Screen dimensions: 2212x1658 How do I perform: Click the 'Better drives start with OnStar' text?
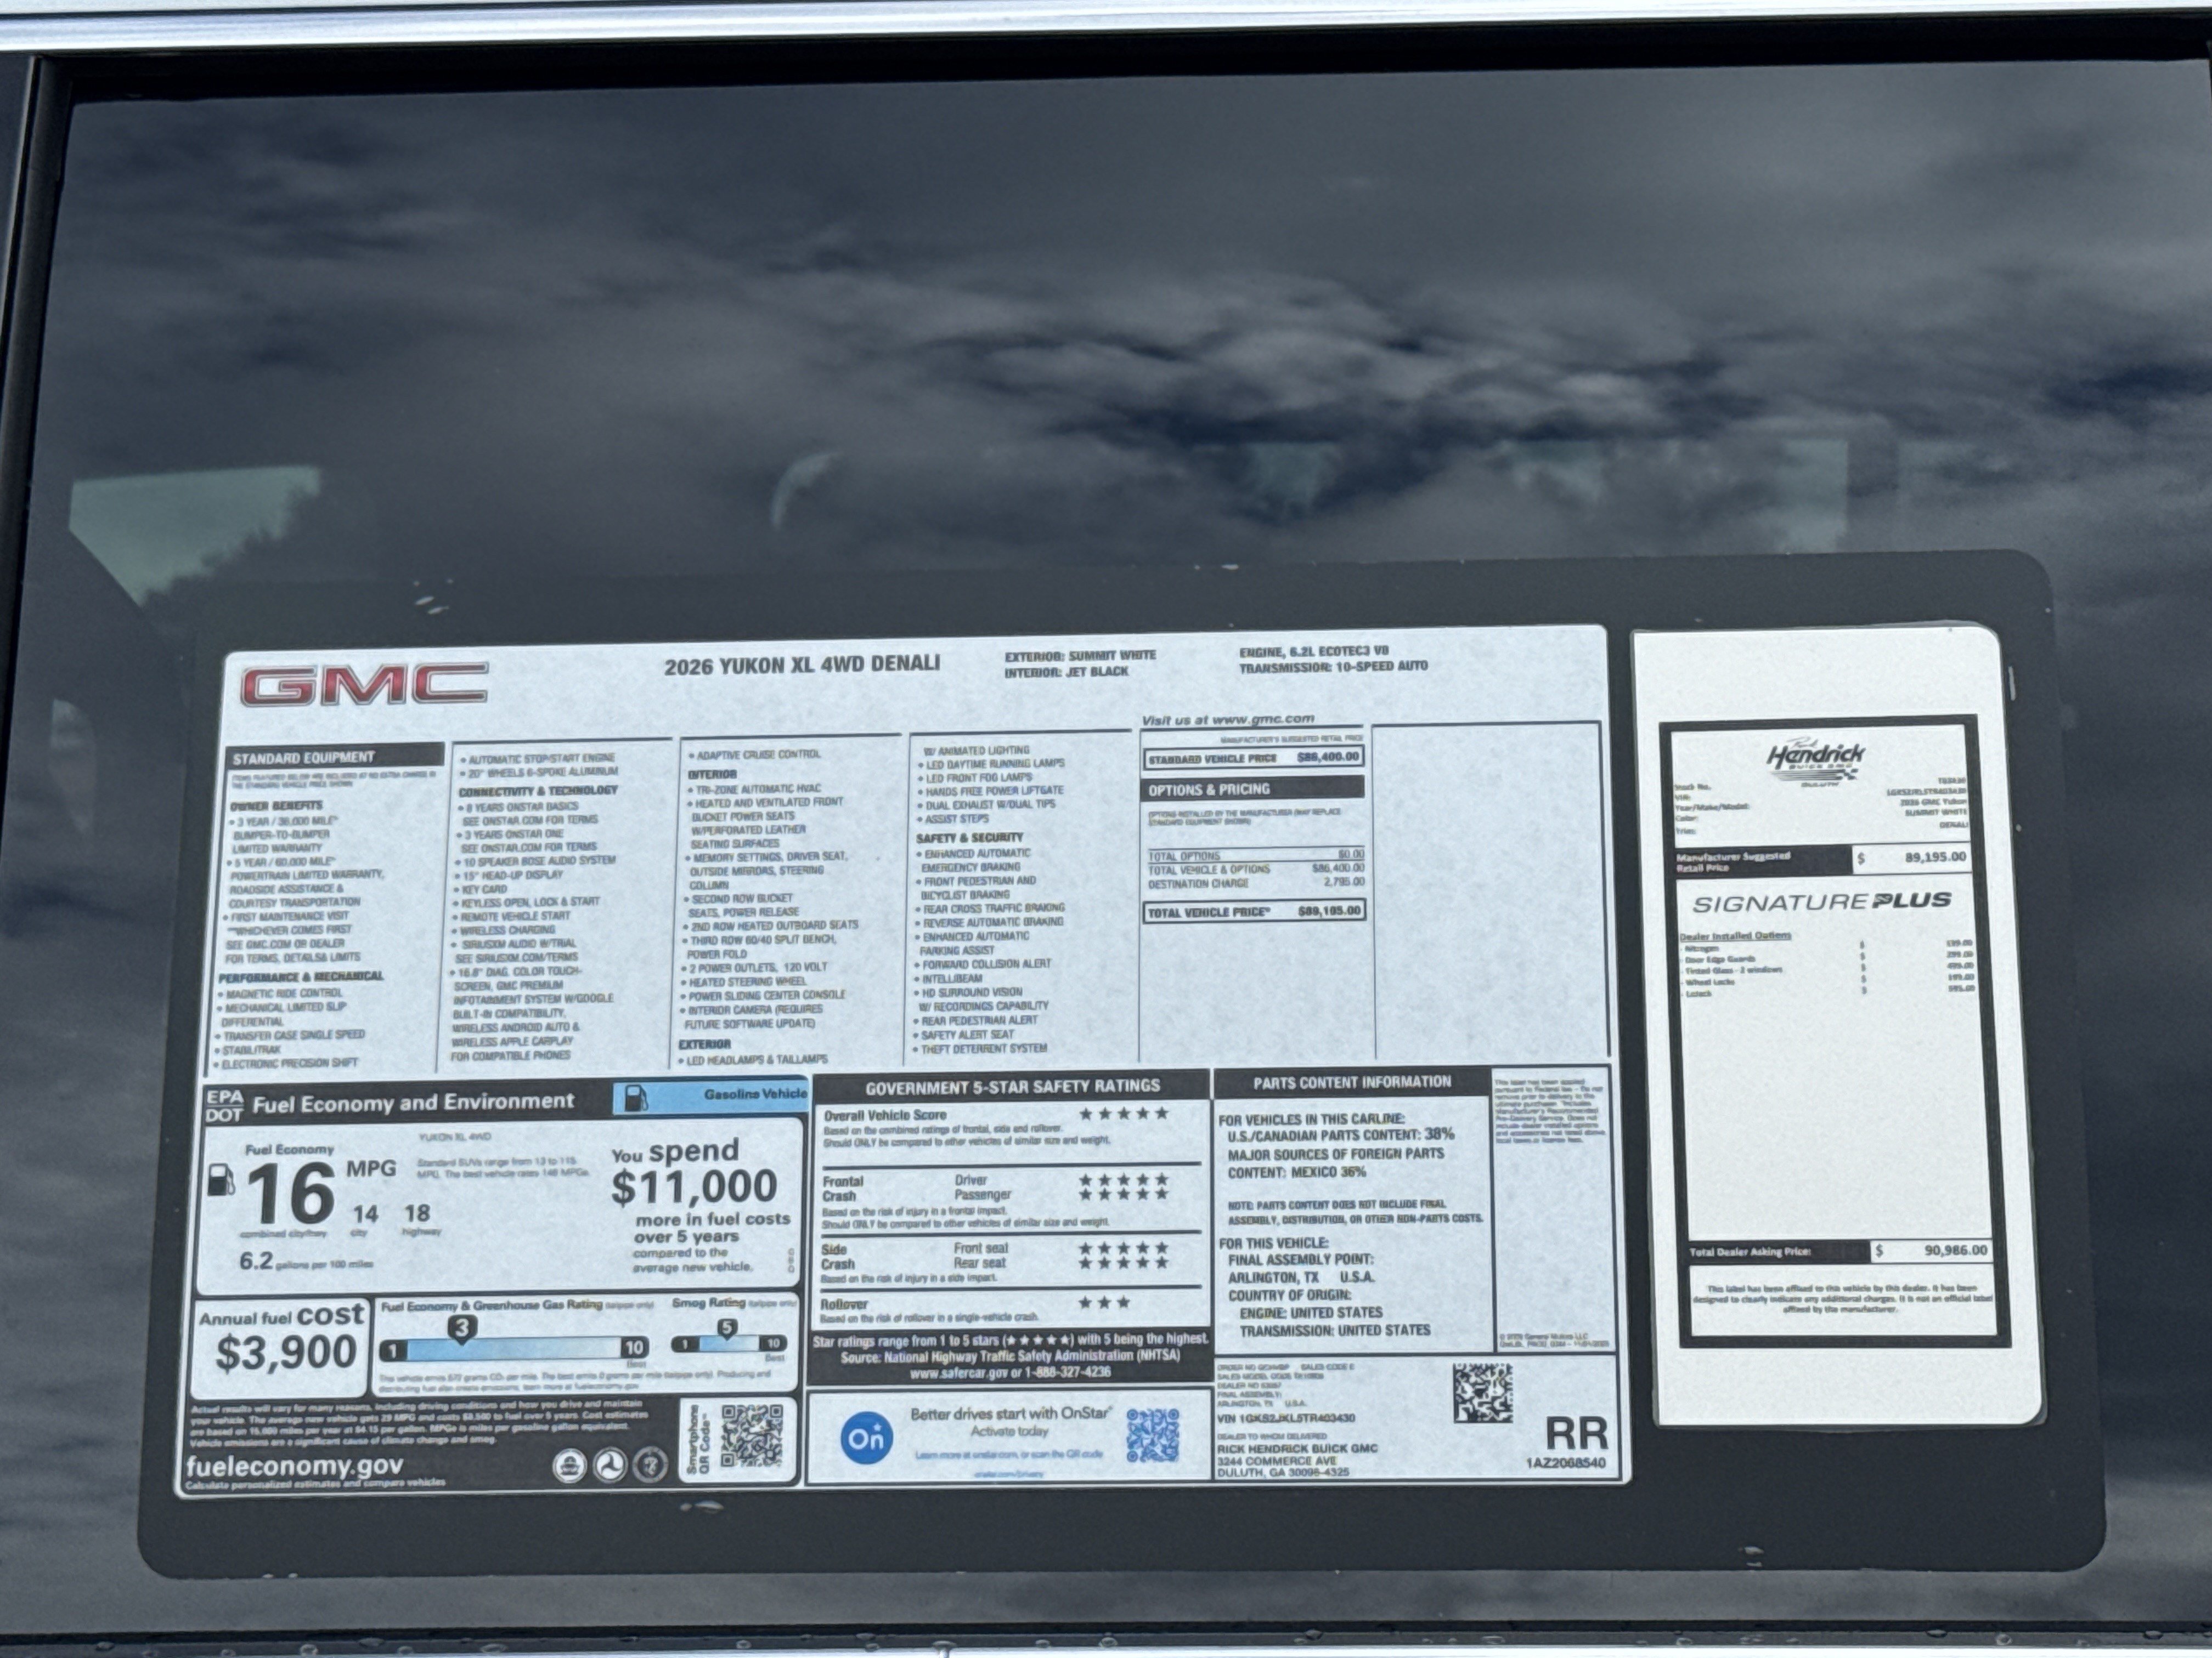pyautogui.click(x=1010, y=1413)
